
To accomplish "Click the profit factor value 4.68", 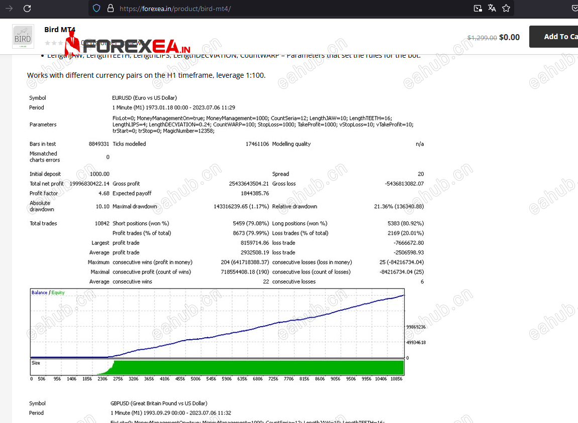I will tap(104, 193).
